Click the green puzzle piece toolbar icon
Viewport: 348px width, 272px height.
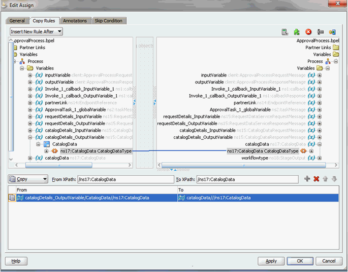click(297, 32)
